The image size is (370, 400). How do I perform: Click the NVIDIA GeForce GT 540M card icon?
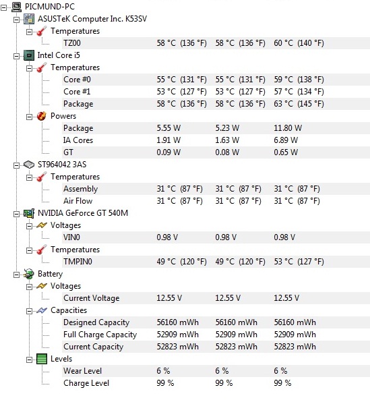(29, 213)
